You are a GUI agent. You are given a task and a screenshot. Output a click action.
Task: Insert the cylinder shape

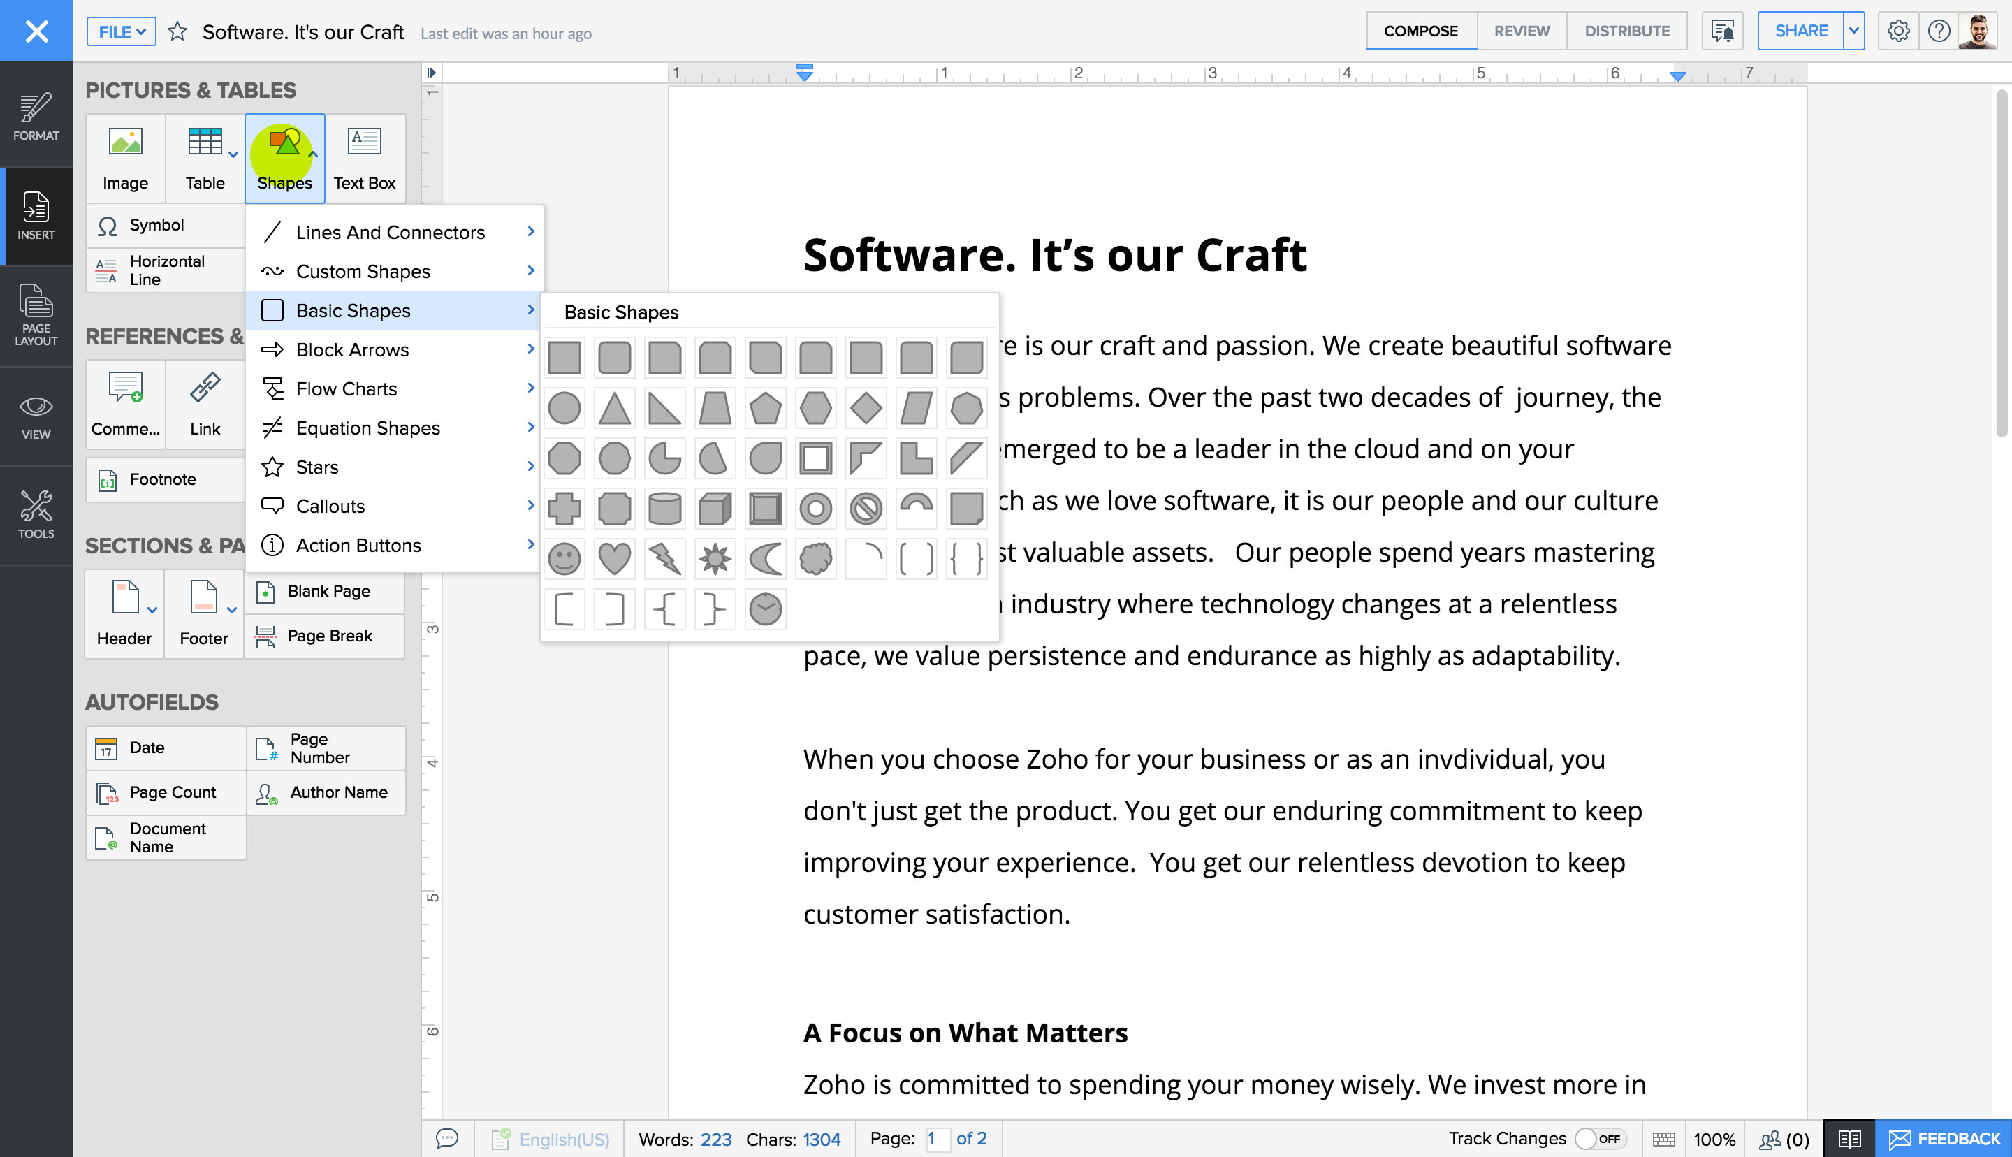coord(664,509)
